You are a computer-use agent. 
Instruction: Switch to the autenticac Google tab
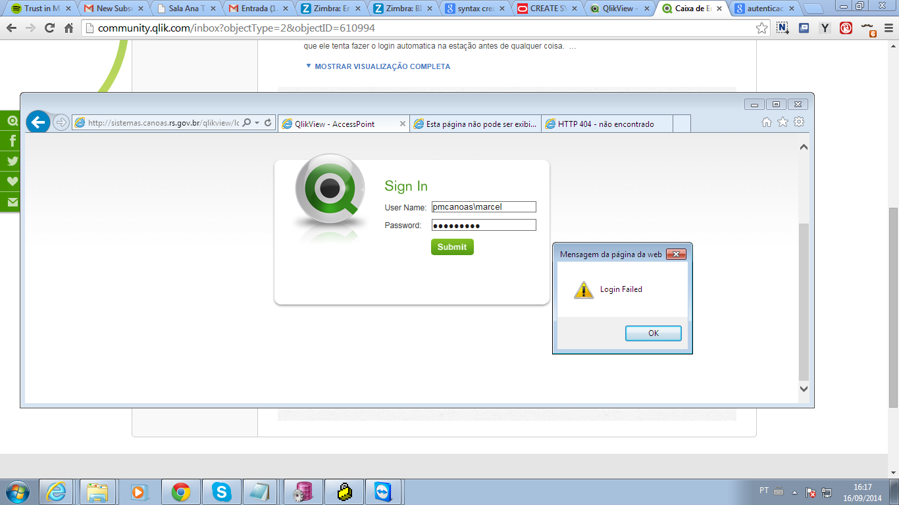click(765, 9)
